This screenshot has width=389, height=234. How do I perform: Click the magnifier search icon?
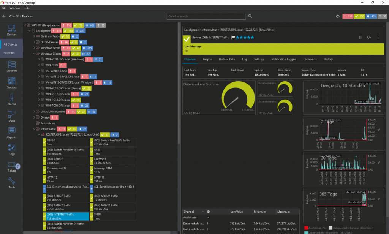pos(251,16)
